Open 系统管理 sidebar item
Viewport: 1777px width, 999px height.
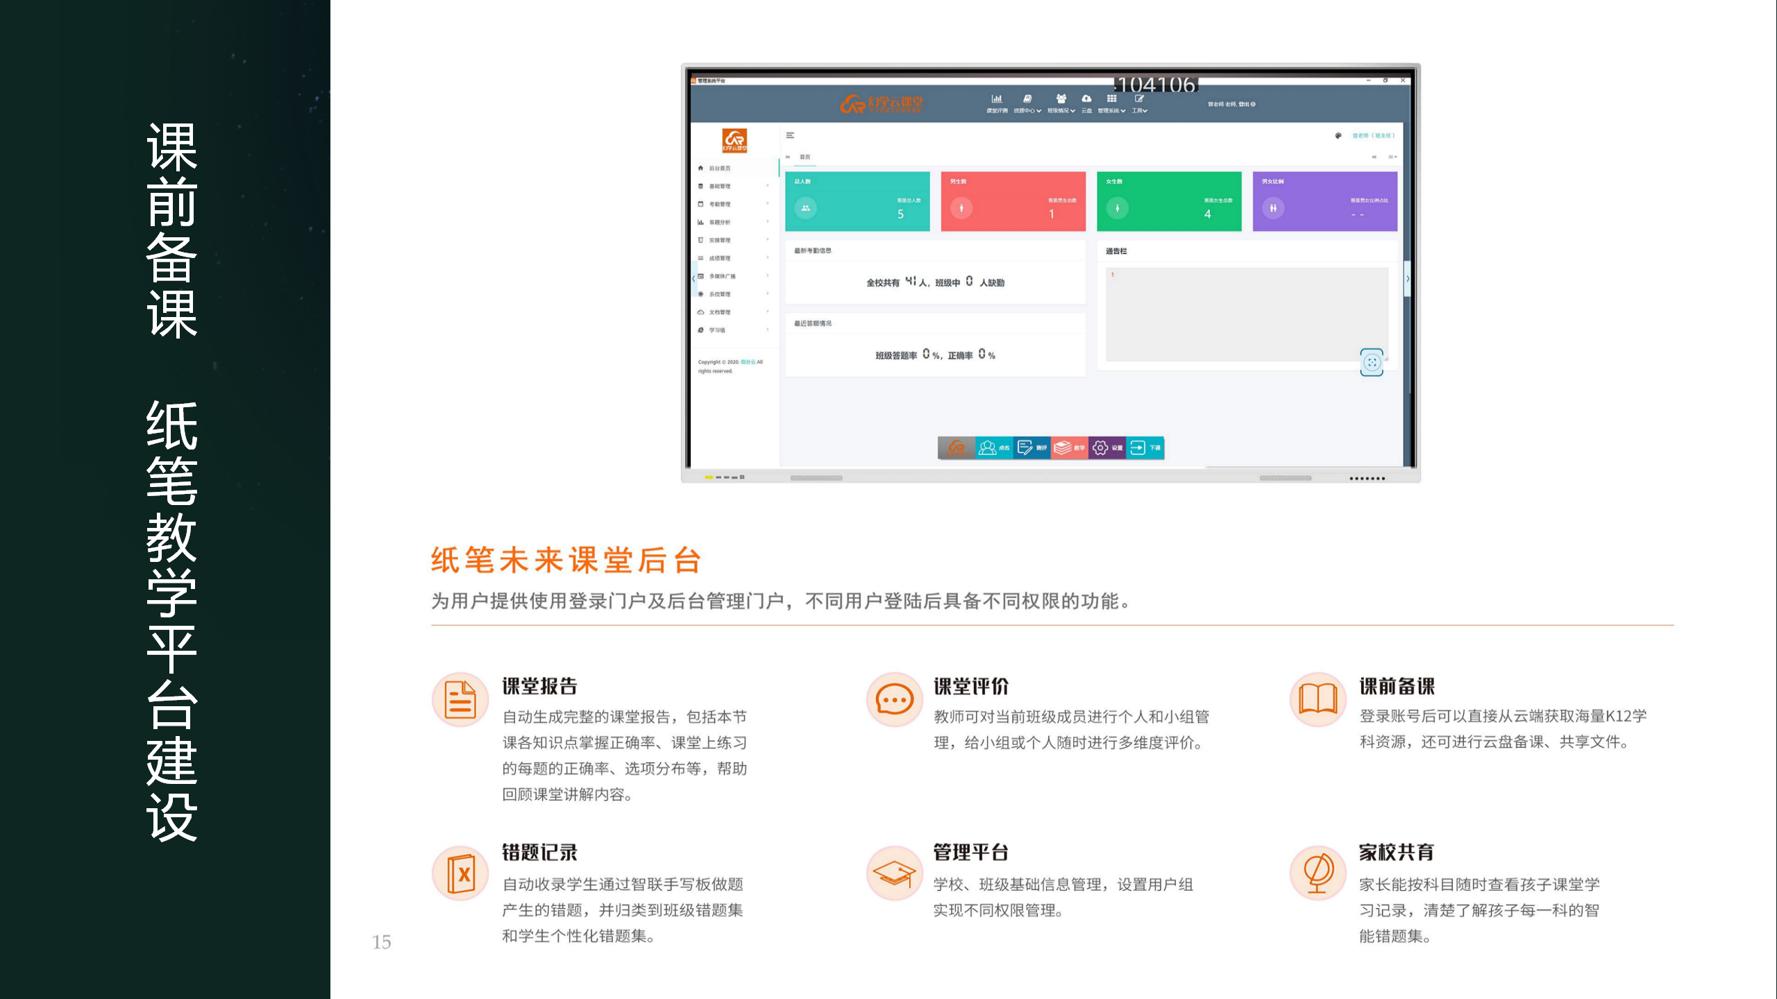(734, 294)
